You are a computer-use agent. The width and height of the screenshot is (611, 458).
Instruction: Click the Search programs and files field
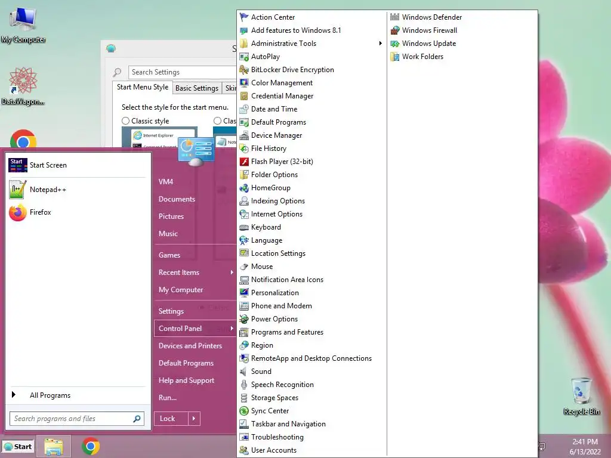[x=77, y=419]
